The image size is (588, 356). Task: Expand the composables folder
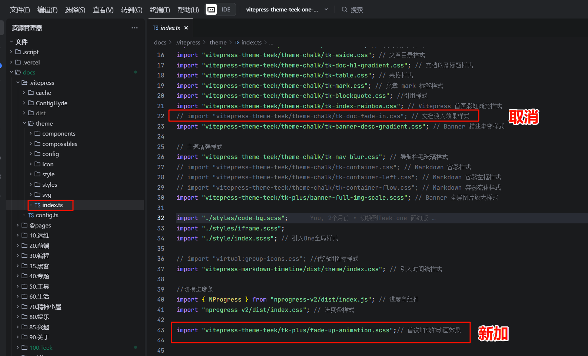(x=31, y=144)
